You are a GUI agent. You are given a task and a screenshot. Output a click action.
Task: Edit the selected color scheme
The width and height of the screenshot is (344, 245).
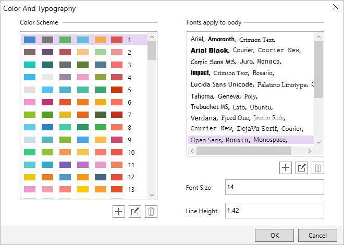pyautogui.click(x=134, y=212)
